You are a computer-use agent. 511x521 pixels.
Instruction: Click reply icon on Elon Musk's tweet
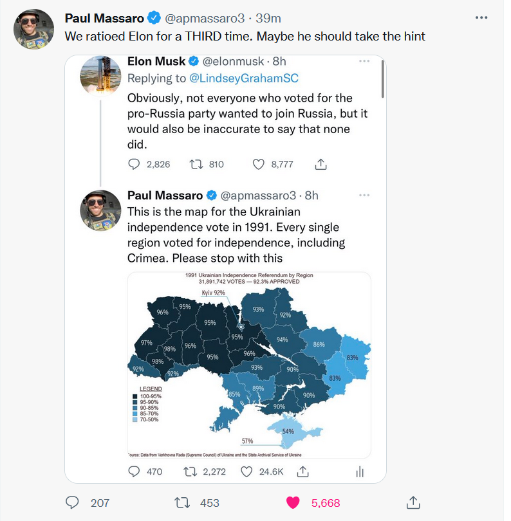click(x=134, y=164)
